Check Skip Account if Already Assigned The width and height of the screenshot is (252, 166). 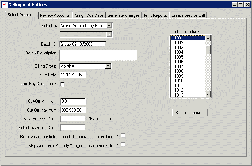click(x=123, y=145)
